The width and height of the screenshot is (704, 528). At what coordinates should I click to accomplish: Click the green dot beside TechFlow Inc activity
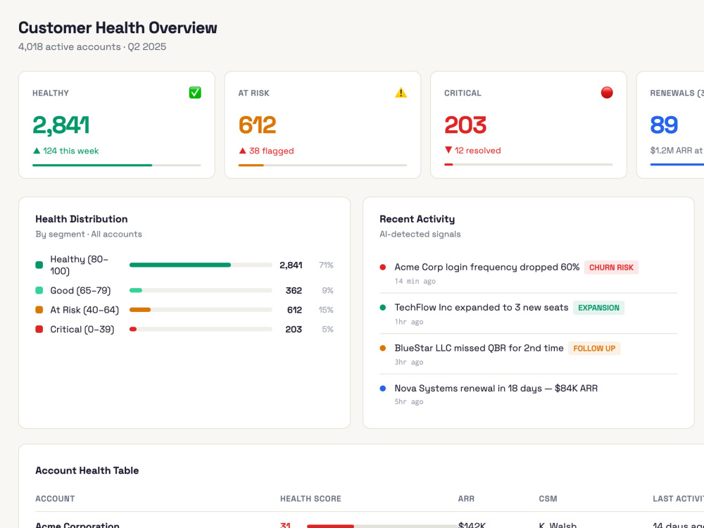coord(383,308)
